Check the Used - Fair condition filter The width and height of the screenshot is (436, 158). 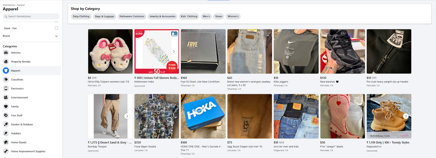point(56,28)
